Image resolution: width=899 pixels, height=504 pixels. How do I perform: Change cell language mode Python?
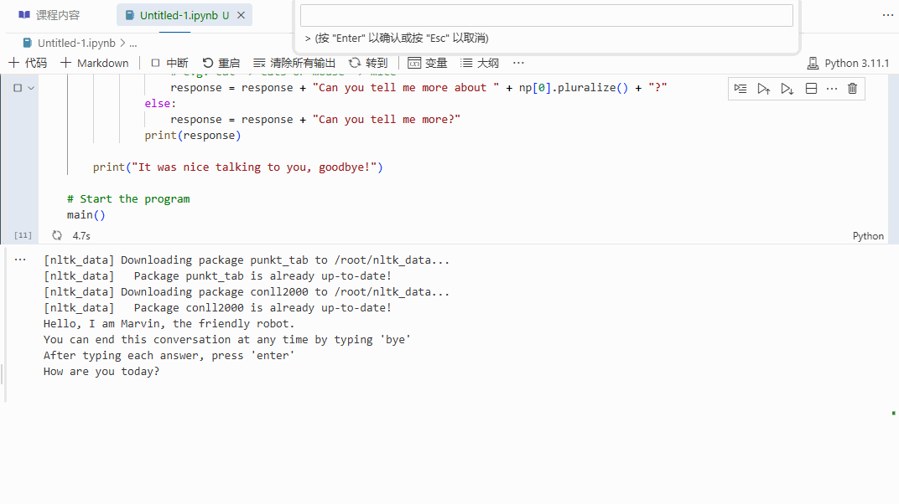(x=868, y=236)
